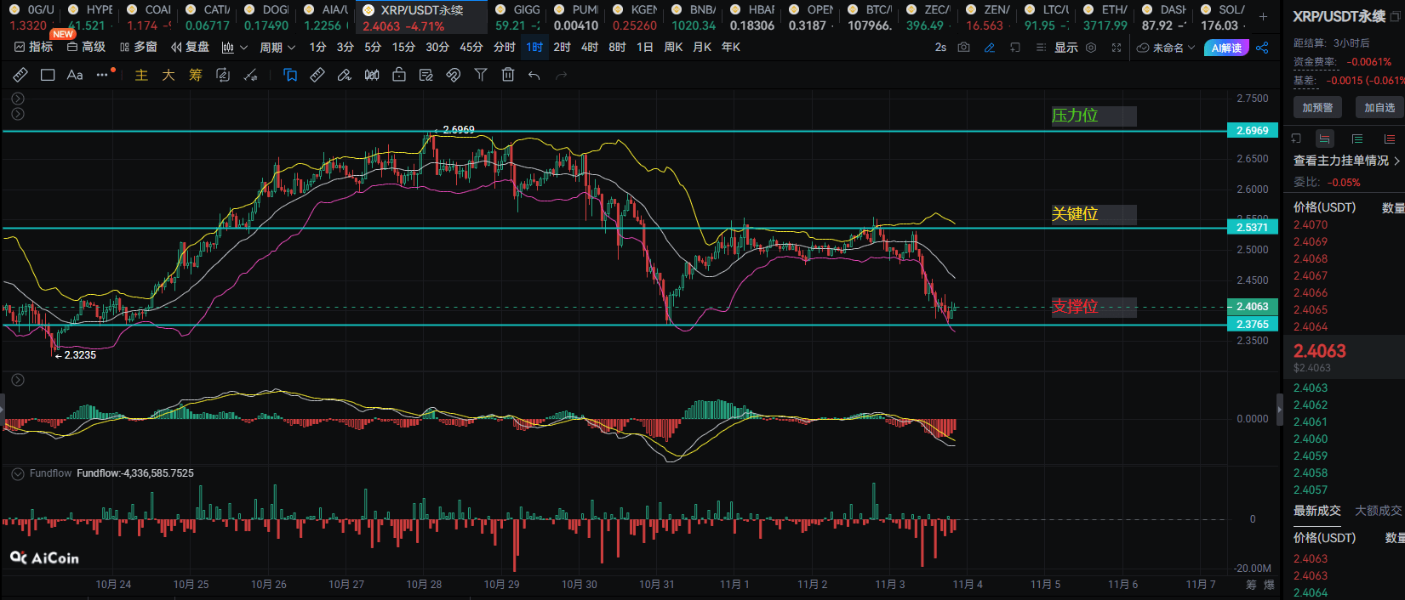The width and height of the screenshot is (1405, 600).
Task: Click the 加预警 alert button
Action: [x=1317, y=107]
